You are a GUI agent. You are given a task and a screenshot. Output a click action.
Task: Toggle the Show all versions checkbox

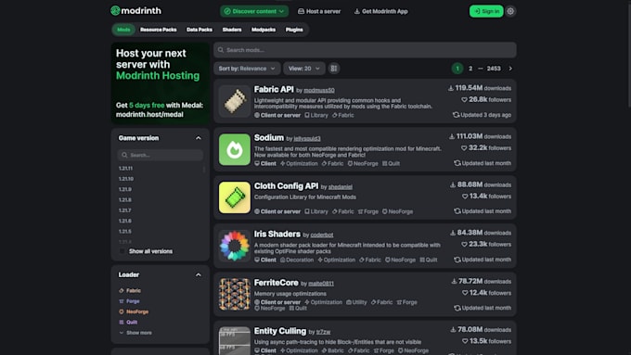122,251
